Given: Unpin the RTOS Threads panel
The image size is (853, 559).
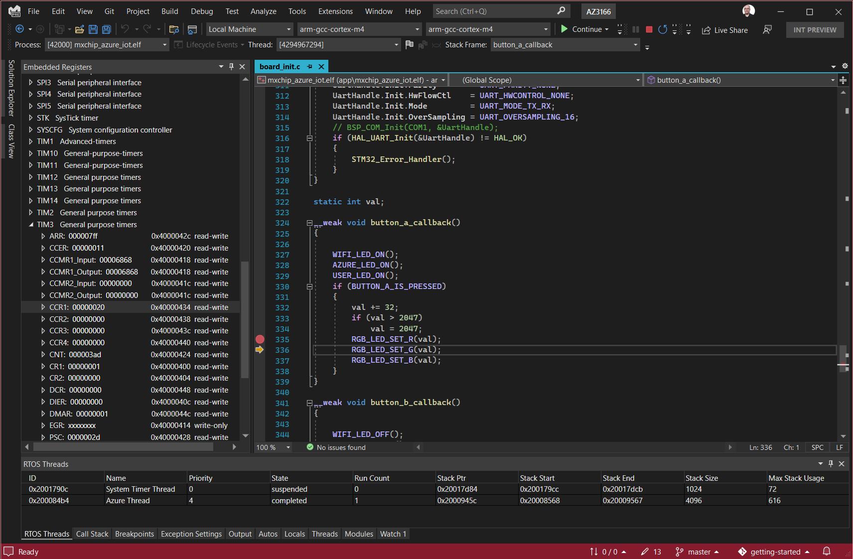Looking at the screenshot, I should coord(831,463).
